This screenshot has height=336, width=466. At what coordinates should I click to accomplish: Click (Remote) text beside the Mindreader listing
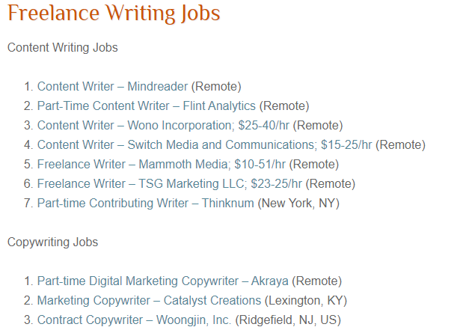pos(216,87)
